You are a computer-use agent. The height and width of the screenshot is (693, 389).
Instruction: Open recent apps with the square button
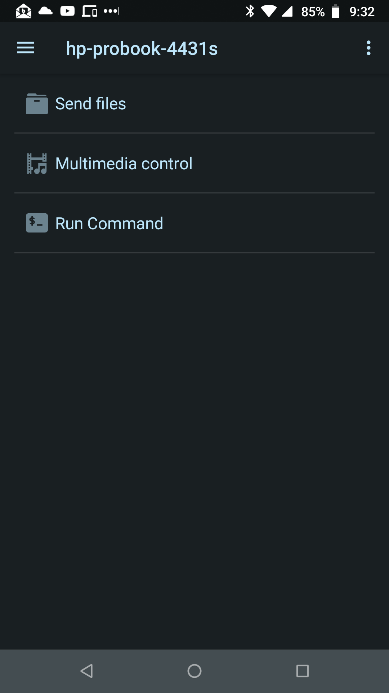[302, 671]
